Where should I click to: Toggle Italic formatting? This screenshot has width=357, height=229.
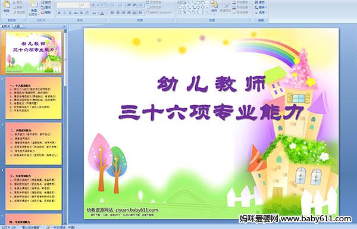coord(64,13)
